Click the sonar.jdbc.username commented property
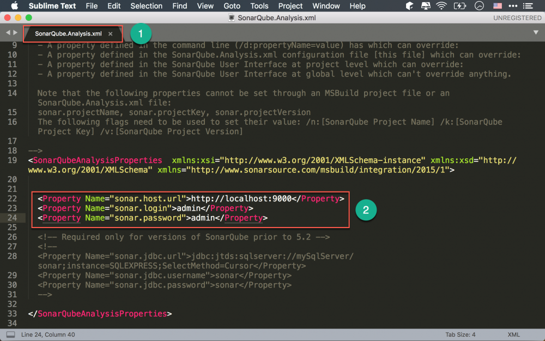The height and width of the screenshot is (341, 545). (x=160, y=276)
